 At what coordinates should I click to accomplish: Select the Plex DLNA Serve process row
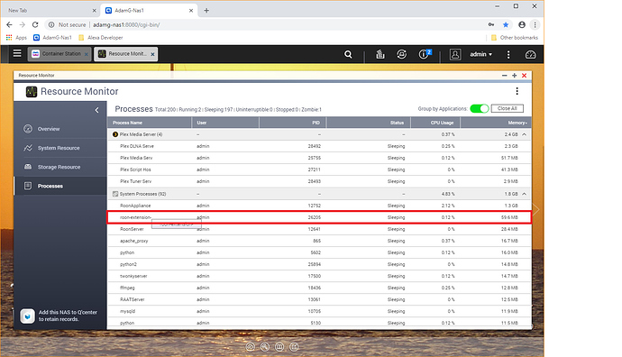pos(319,146)
